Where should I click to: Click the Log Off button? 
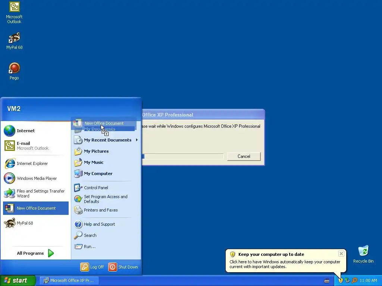92,267
